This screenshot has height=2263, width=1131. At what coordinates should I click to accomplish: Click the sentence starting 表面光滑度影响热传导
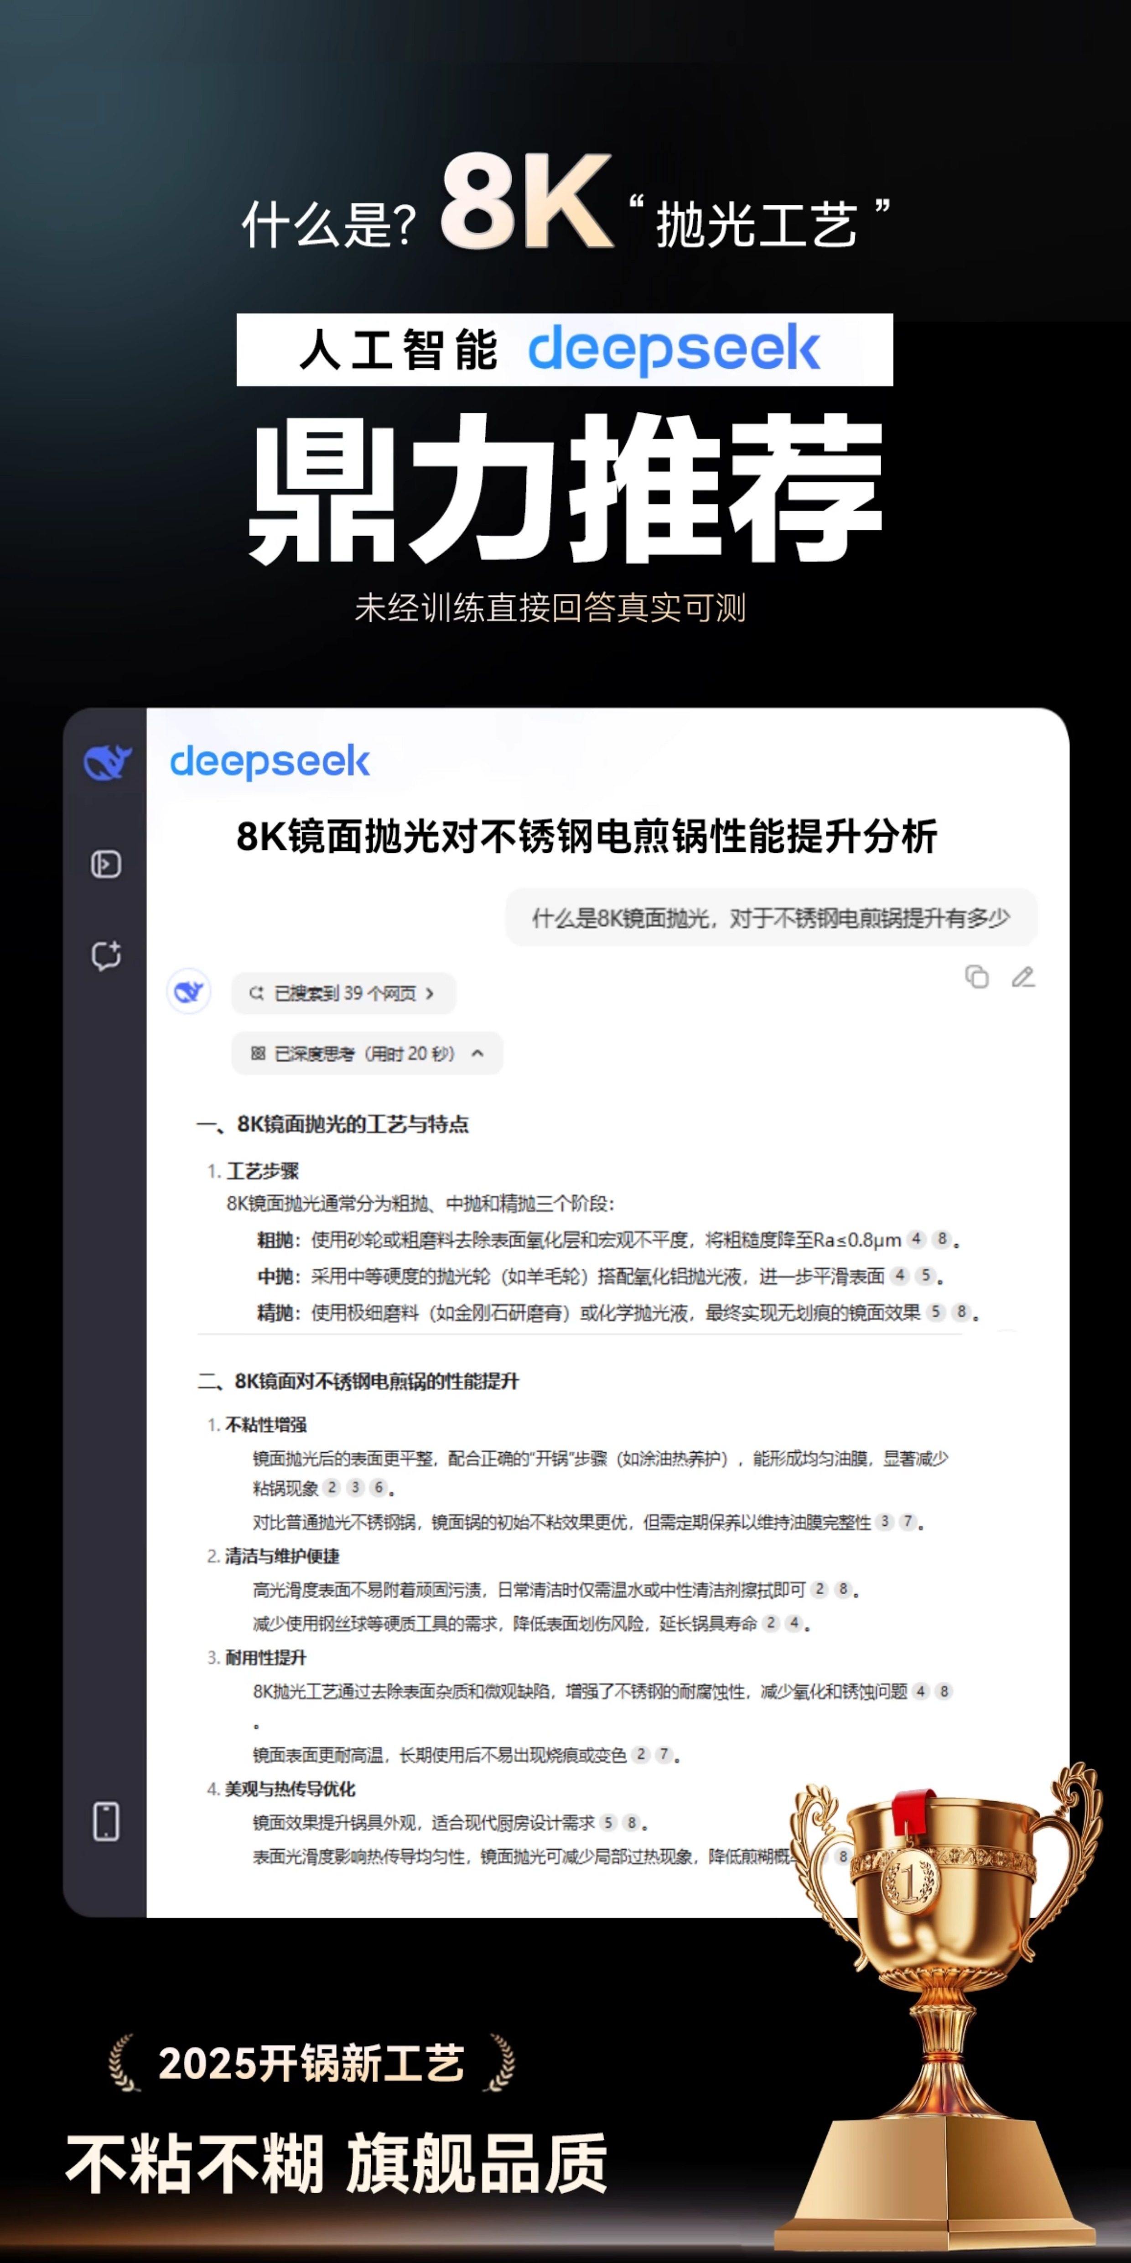pyautogui.click(x=524, y=1856)
